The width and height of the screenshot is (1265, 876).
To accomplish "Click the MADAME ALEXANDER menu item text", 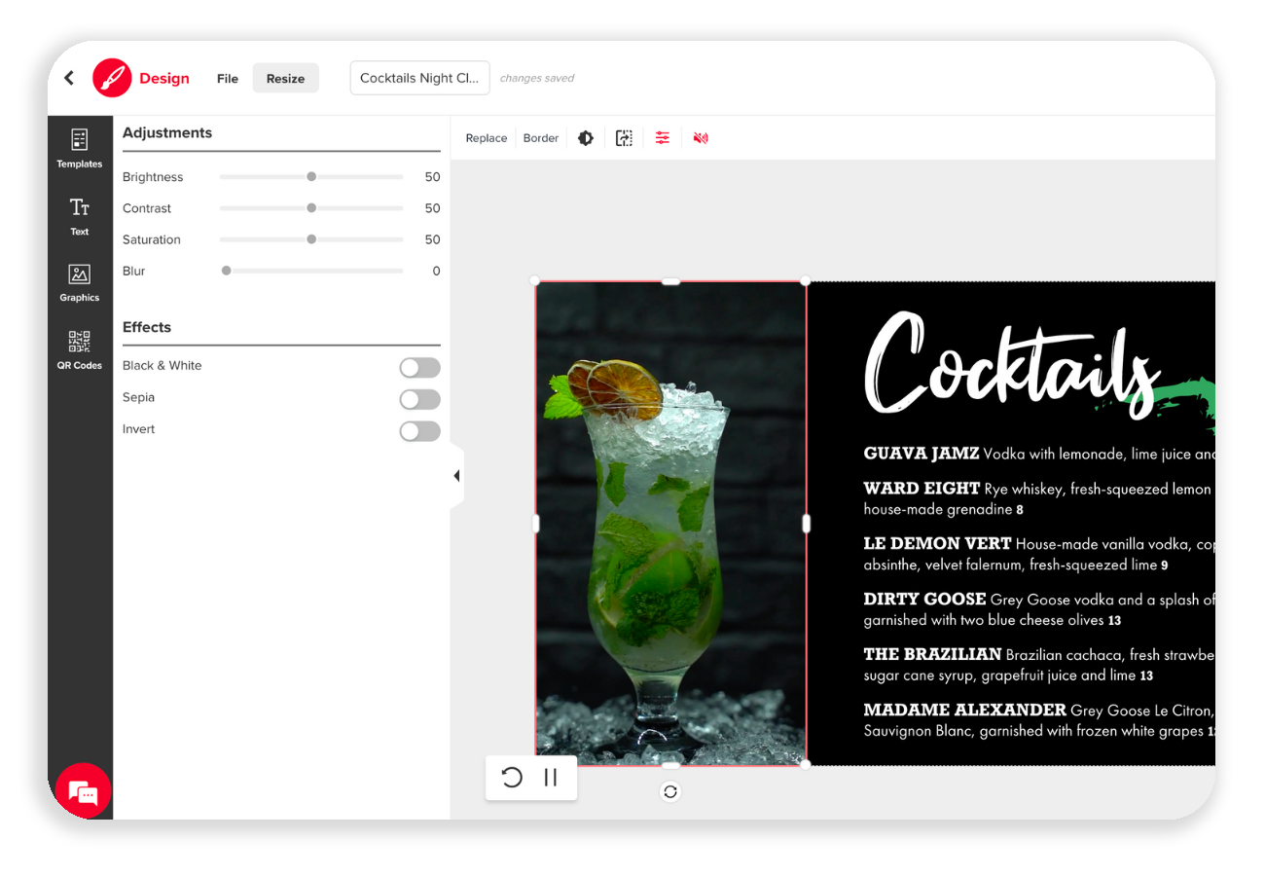I will pos(1039,720).
